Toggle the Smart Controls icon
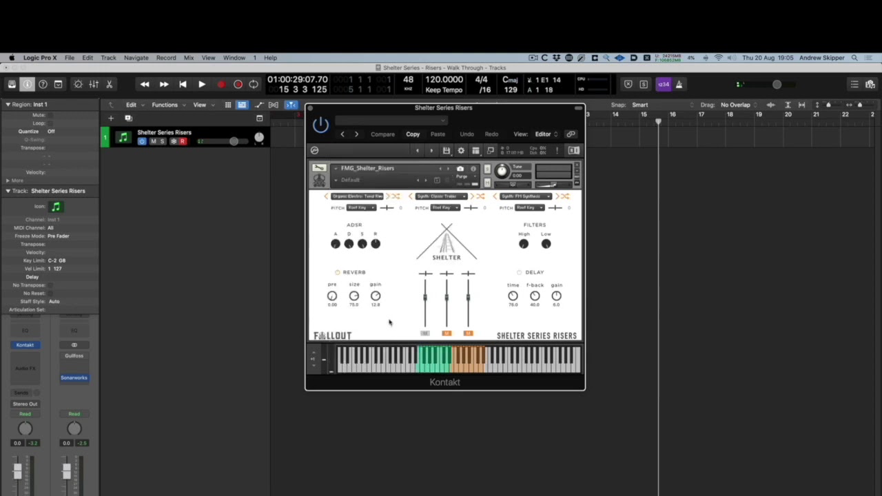 point(78,84)
